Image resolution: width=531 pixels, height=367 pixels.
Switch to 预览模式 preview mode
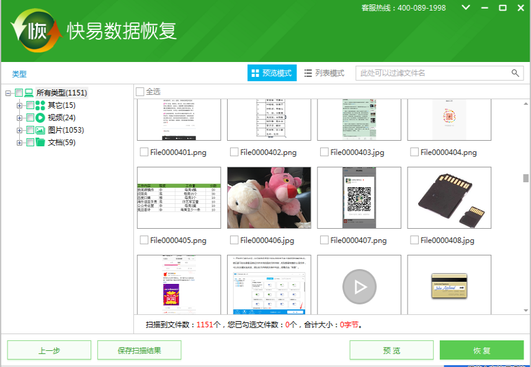coord(272,73)
